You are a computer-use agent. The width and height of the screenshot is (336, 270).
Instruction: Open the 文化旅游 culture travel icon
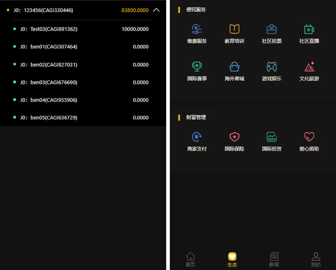click(x=309, y=67)
